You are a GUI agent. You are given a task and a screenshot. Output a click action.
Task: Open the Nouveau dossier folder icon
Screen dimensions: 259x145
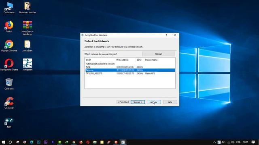28,8
